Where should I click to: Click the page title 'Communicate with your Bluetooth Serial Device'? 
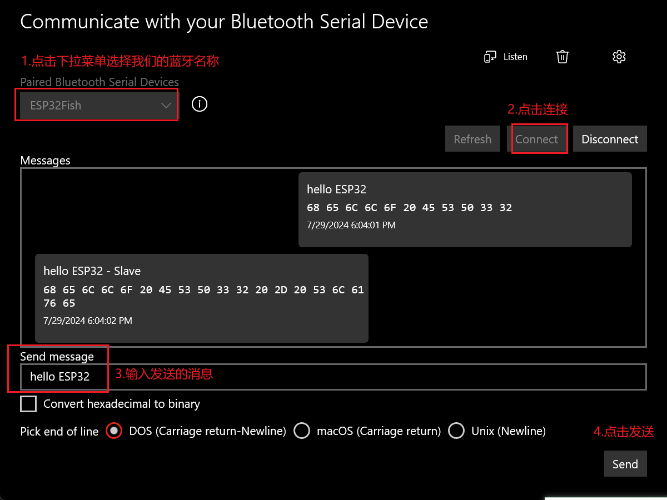(224, 22)
